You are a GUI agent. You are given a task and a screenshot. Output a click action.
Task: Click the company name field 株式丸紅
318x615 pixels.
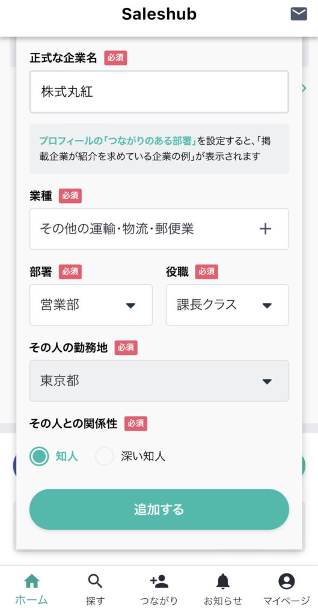click(x=159, y=92)
